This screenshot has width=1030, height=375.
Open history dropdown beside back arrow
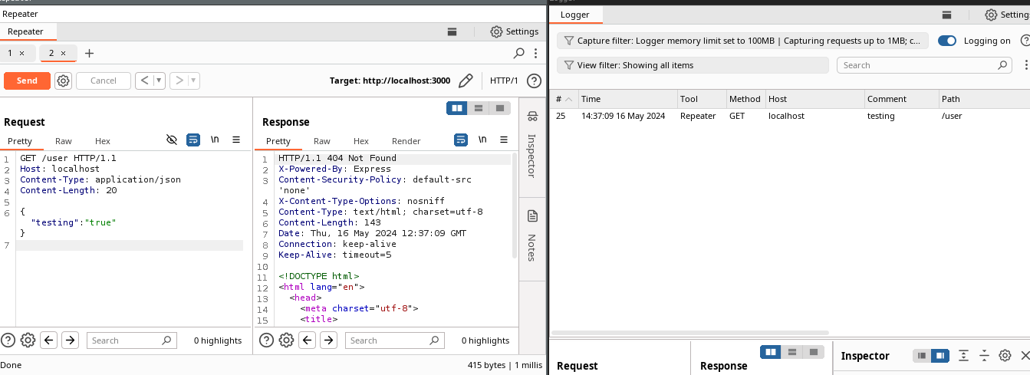(x=159, y=81)
